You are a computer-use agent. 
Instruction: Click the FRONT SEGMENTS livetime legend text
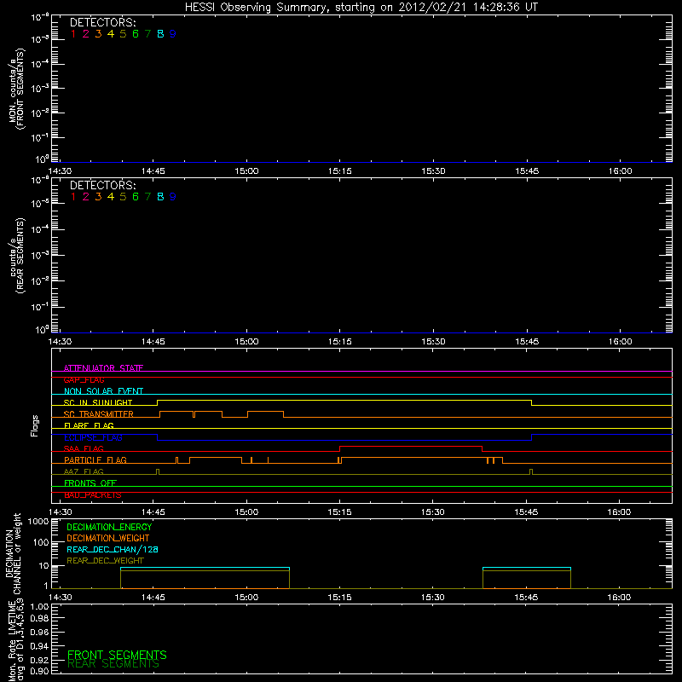tap(117, 655)
